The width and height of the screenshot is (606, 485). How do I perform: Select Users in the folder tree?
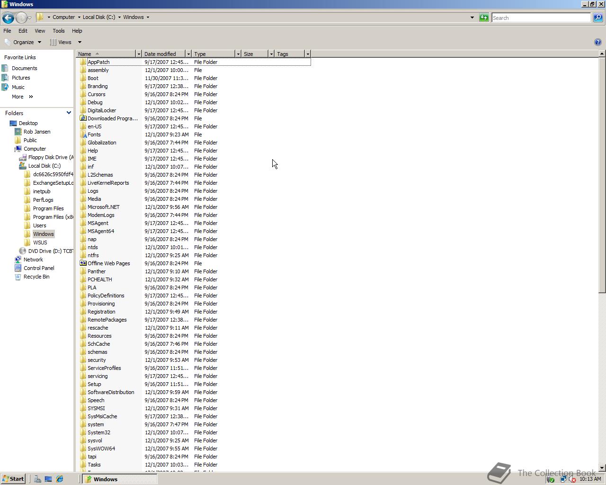40,225
